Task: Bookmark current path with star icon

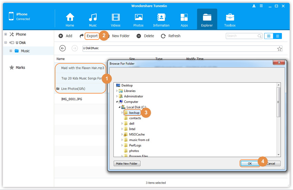Action: coord(279,49)
